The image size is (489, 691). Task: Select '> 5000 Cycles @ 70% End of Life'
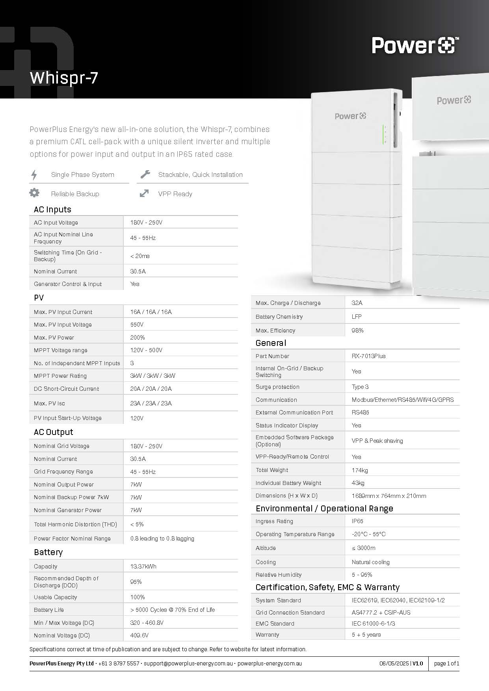[x=173, y=610]
